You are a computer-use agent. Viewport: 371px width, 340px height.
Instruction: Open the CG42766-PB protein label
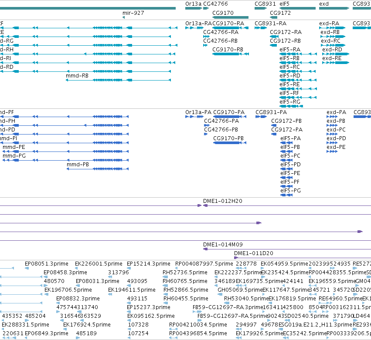coord(221,130)
